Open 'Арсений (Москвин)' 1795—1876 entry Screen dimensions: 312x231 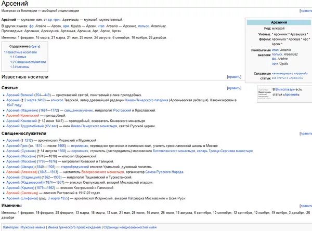21,161
